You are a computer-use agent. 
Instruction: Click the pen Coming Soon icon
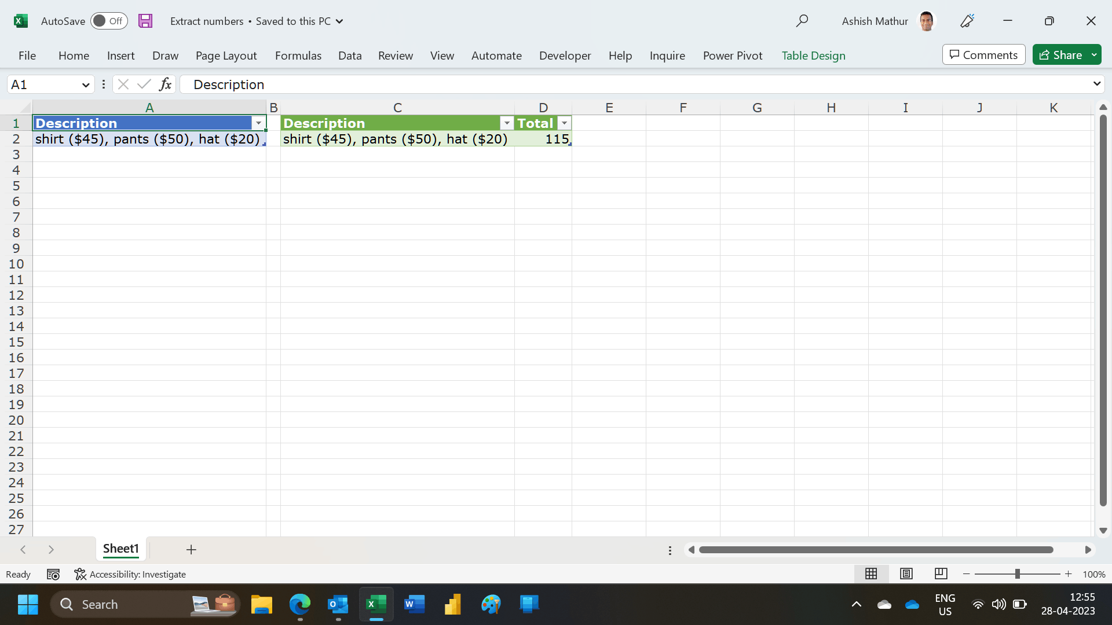point(967,21)
